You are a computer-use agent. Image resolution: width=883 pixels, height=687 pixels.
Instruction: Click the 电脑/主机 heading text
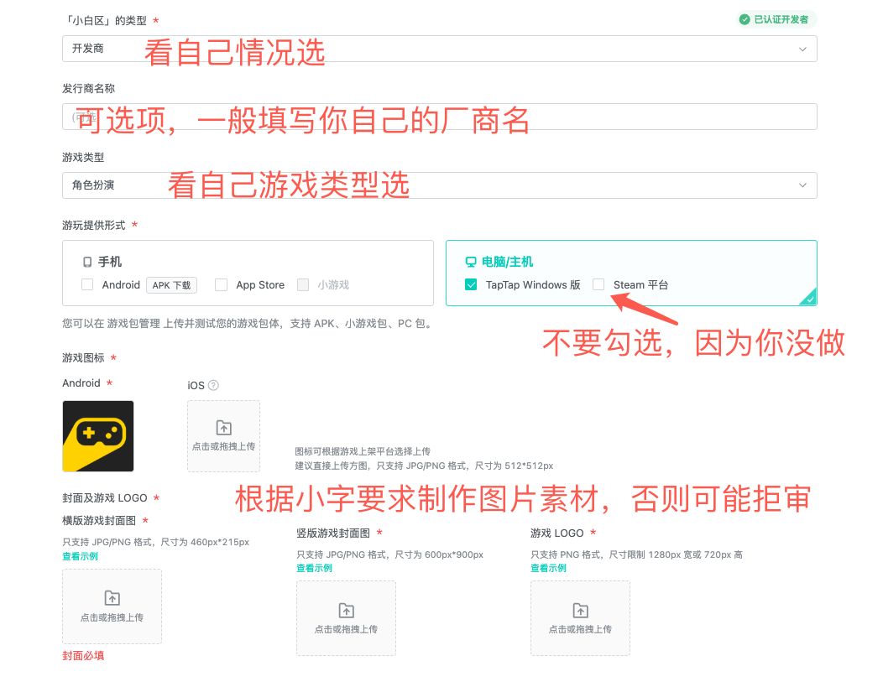pyautogui.click(x=507, y=262)
